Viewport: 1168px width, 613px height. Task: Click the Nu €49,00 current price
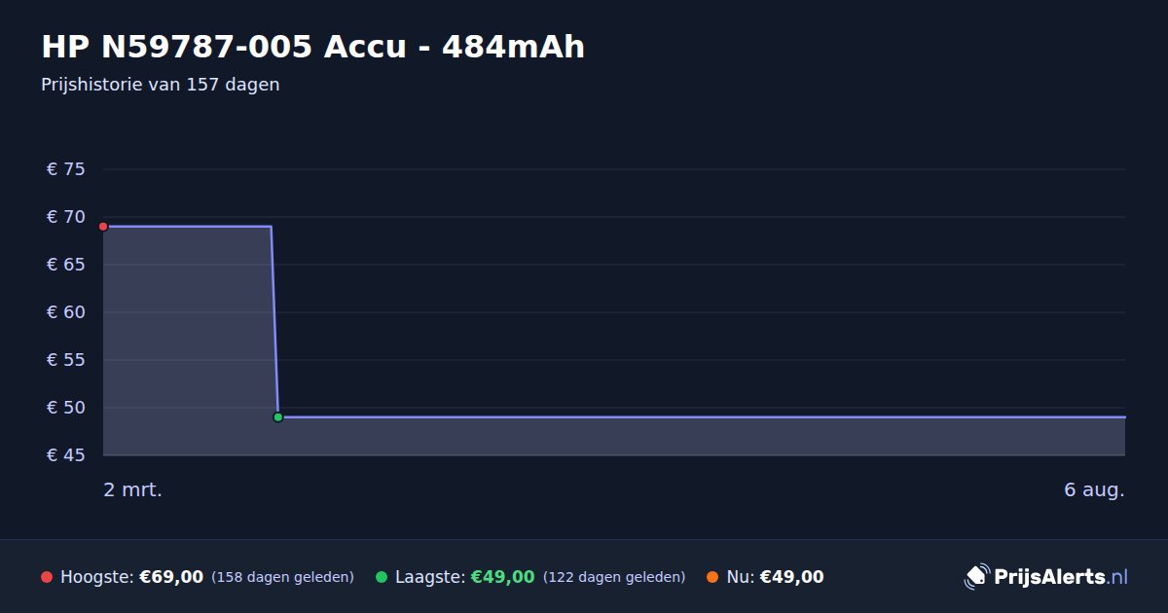(791, 577)
